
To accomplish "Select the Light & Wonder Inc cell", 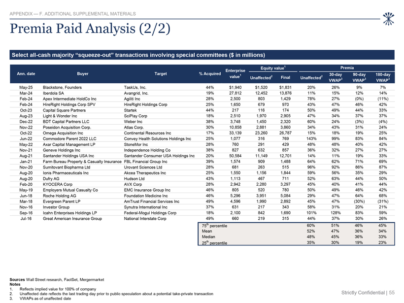I will coord(60,116).
